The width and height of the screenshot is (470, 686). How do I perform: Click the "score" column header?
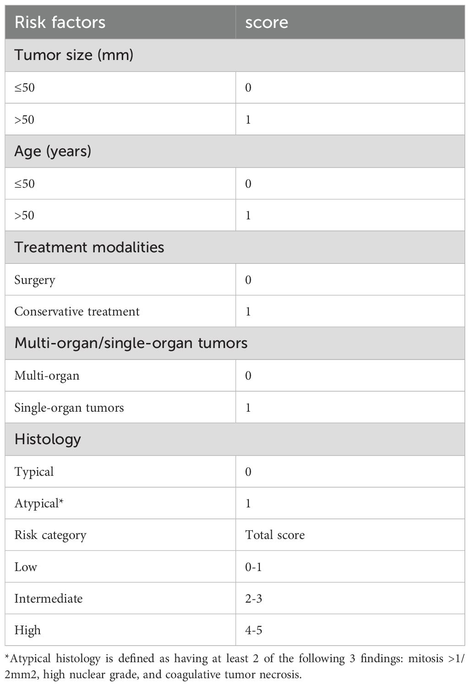click(x=267, y=22)
